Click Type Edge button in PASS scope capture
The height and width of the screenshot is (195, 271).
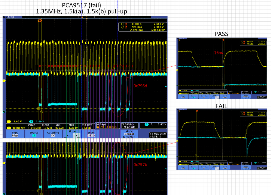pyautogui.click(x=183, y=96)
